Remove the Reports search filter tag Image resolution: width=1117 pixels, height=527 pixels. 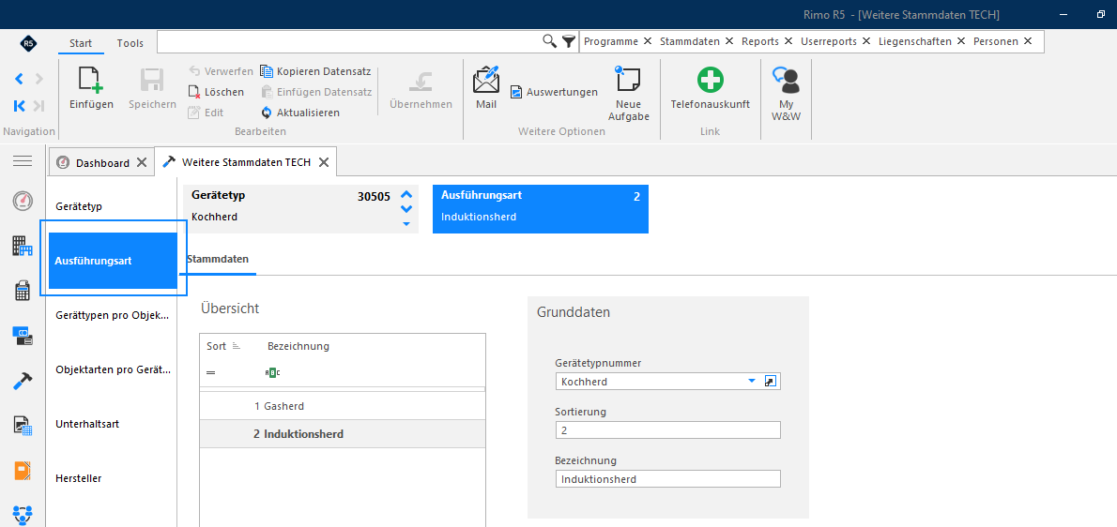(788, 41)
